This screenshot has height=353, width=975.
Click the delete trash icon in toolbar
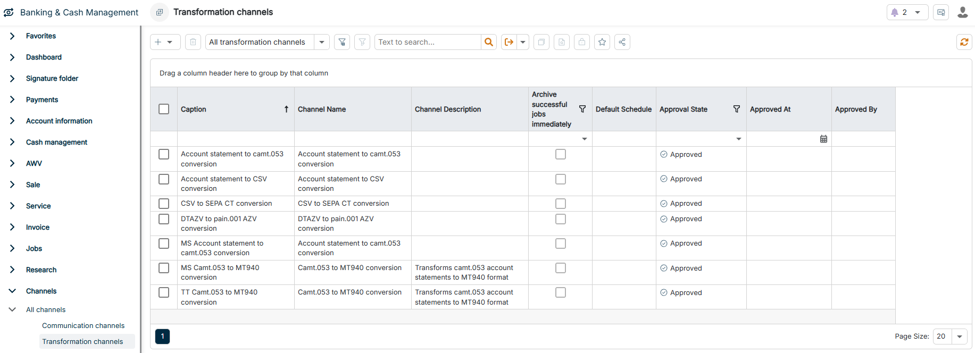pos(193,42)
